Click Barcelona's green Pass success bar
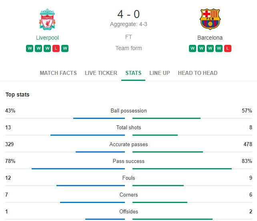The width and height of the screenshot is (257, 221). (182, 169)
